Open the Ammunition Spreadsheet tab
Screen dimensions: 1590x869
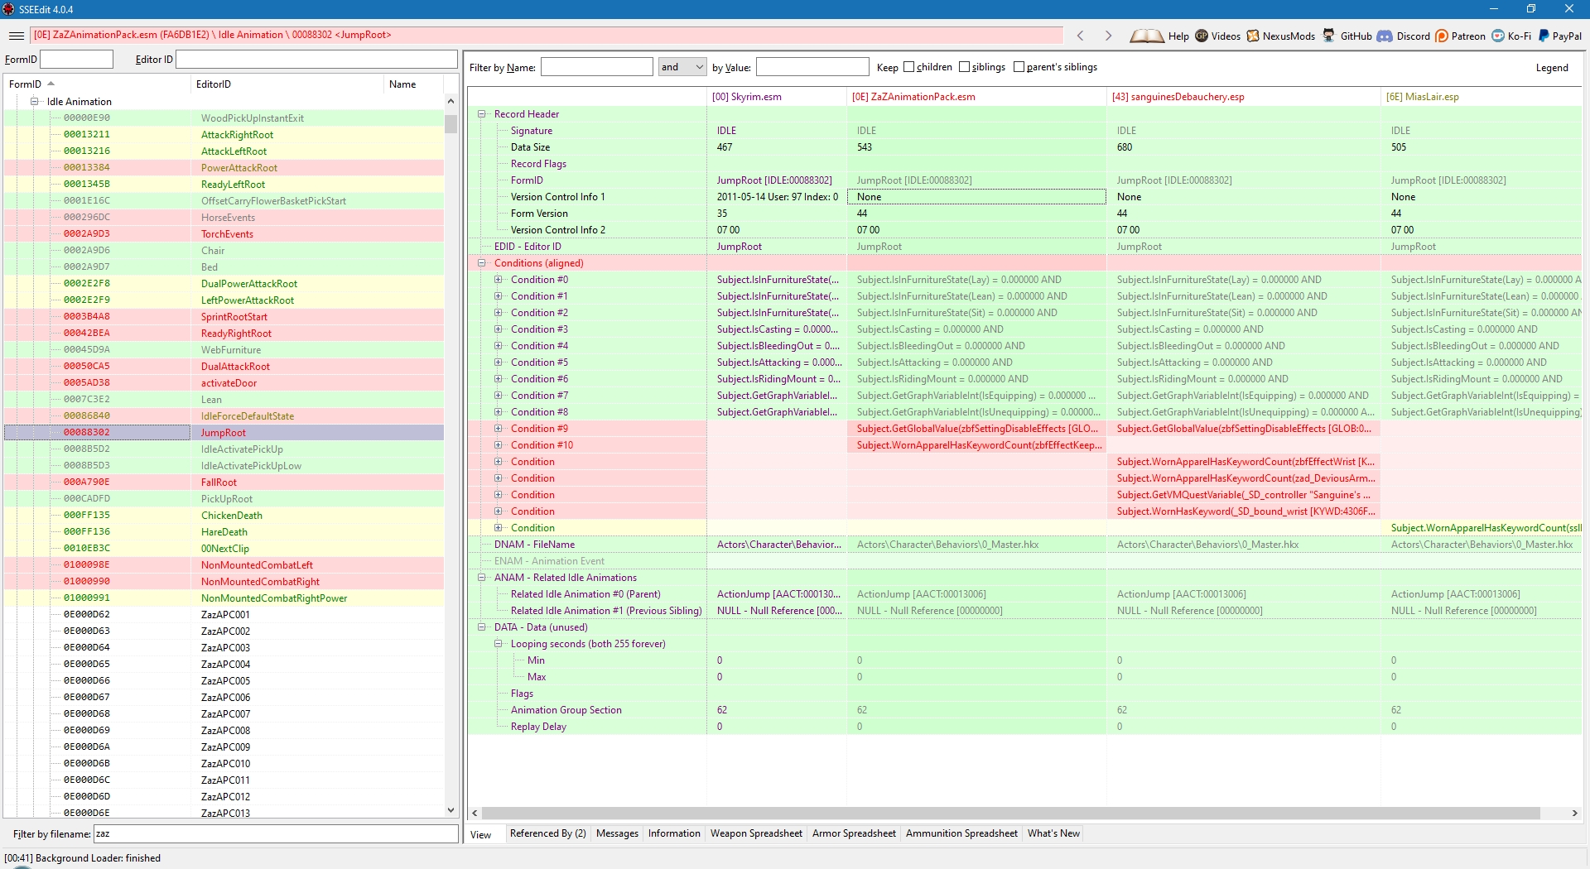point(961,833)
